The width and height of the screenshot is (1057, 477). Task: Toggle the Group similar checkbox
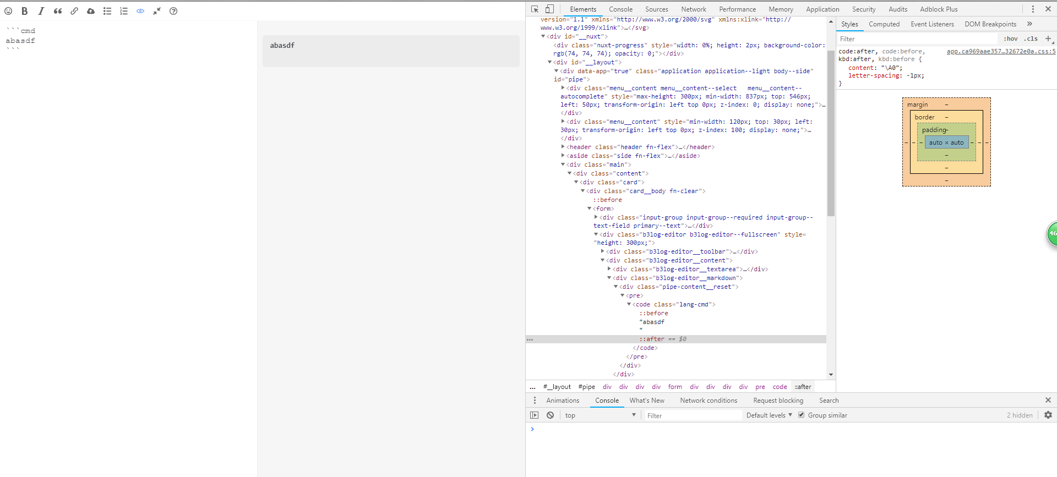[801, 415]
